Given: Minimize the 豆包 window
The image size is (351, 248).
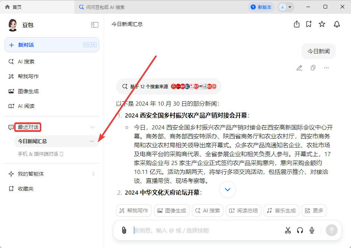Looking at the screenshot, I should 308,7.
